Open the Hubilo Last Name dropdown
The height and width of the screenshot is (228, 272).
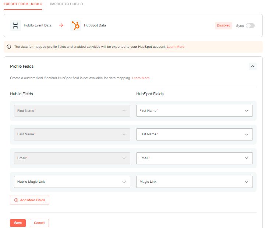[72, 135]
